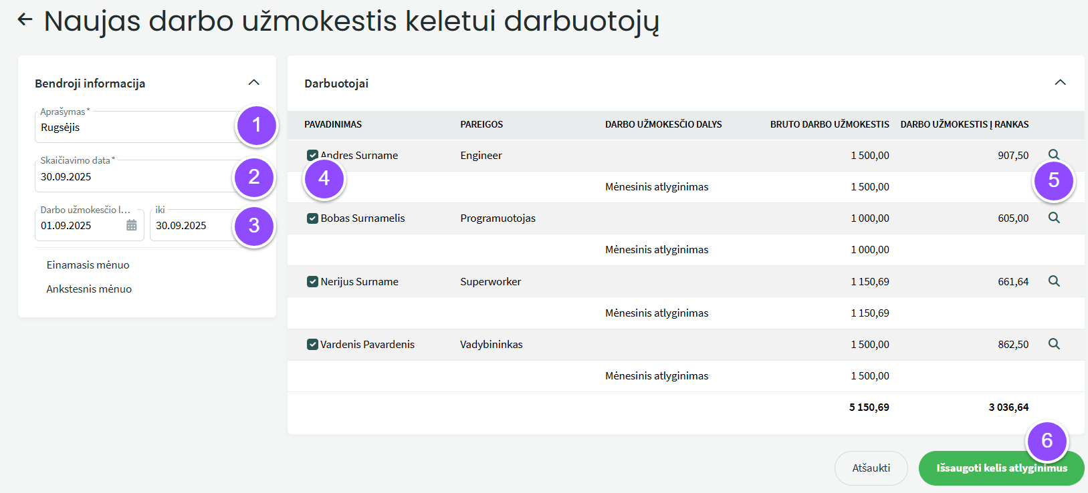Click the period start date field 01.09.2025
The image size is (1088, 493).
(80, 226)
